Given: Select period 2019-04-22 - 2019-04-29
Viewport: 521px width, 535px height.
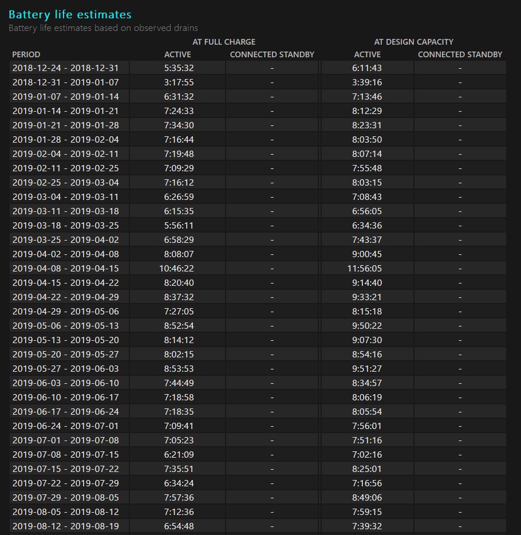Looking at the screenshot, I should 65,297.
